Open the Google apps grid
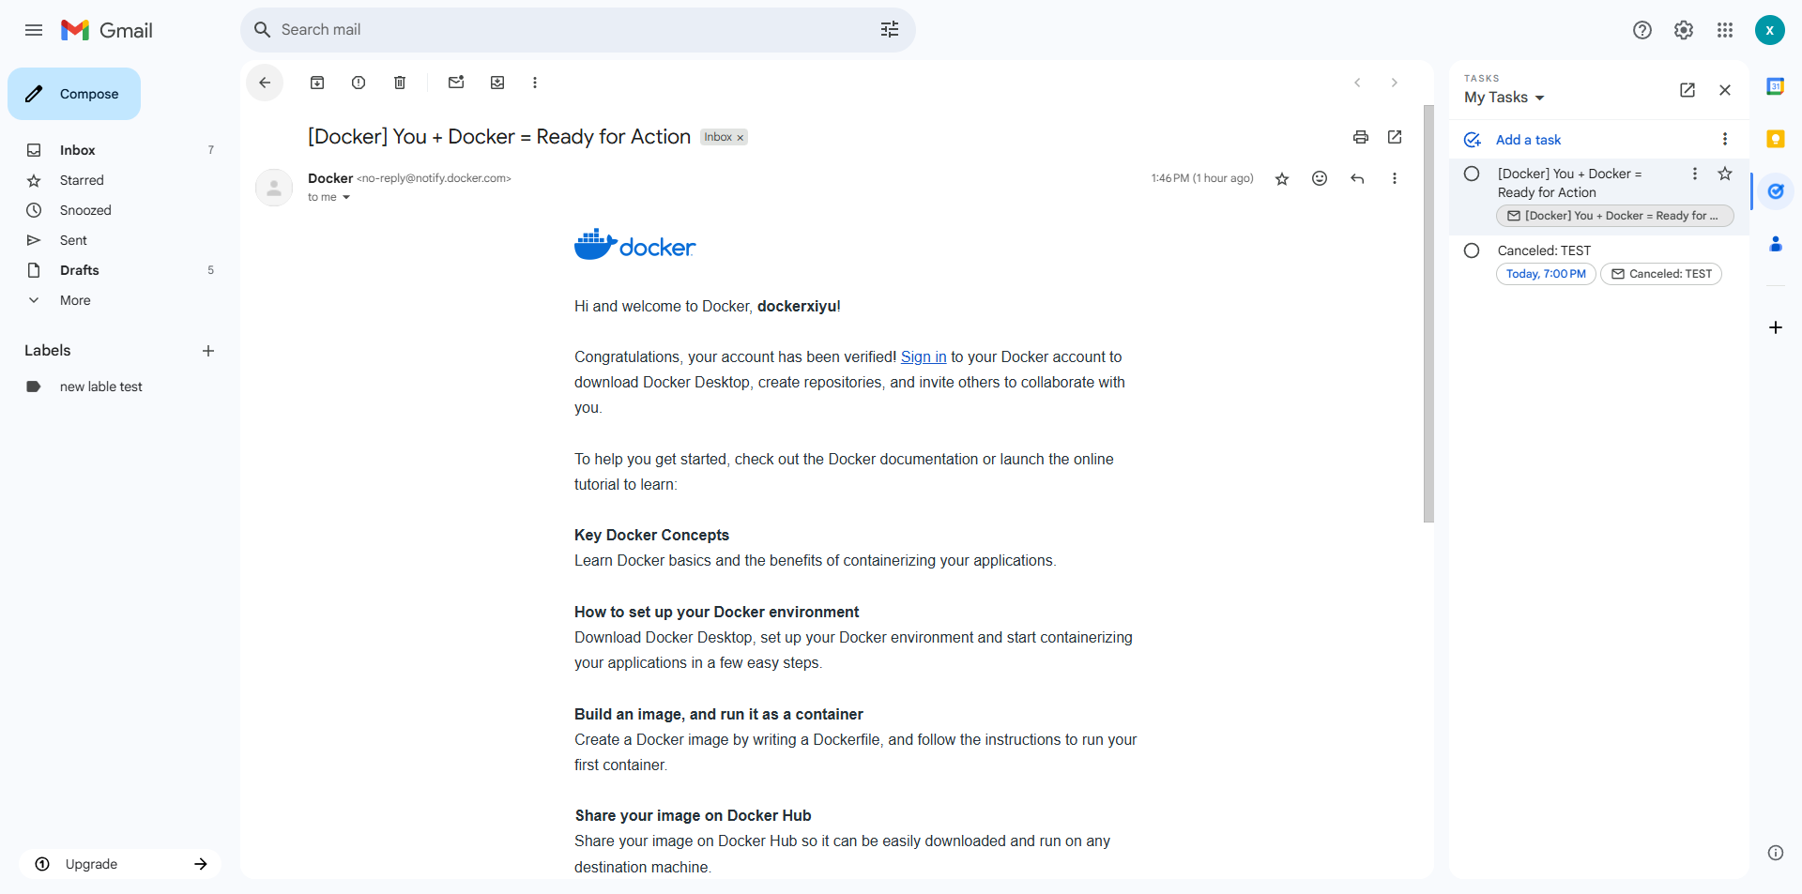Viewport: 1802px width, 894px height. [x=1725, y=30]
